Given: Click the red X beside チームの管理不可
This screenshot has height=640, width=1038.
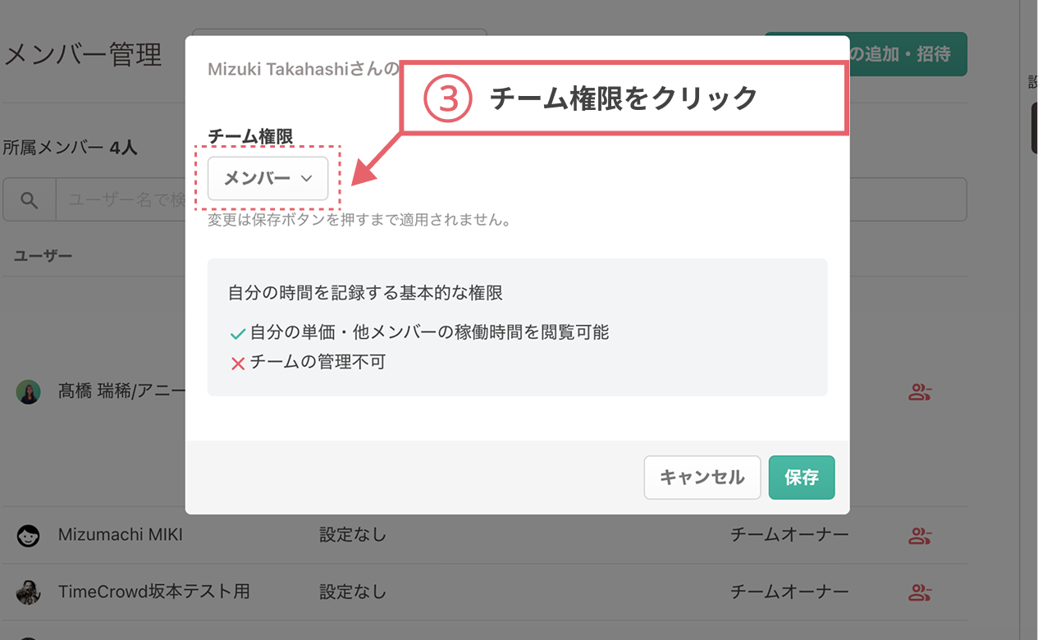Looking at the screenshot, I should pyautogui.click(x=238, y=363).
